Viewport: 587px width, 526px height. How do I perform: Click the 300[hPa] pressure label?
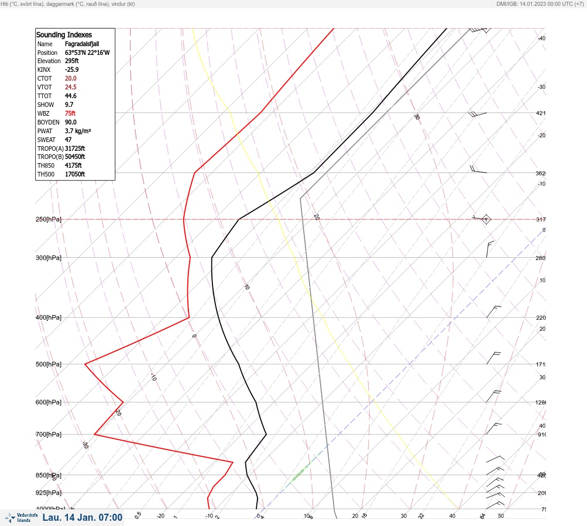[x=49, y=258]
